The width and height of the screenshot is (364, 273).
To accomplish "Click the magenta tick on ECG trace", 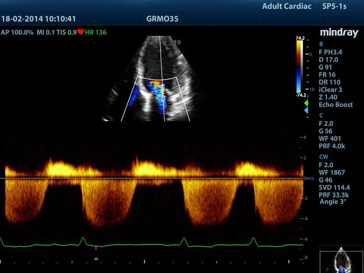I will [96, 247].
